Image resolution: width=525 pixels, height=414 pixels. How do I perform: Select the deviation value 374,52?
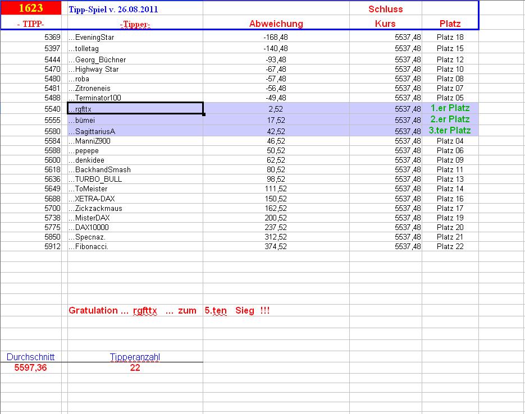276,246
